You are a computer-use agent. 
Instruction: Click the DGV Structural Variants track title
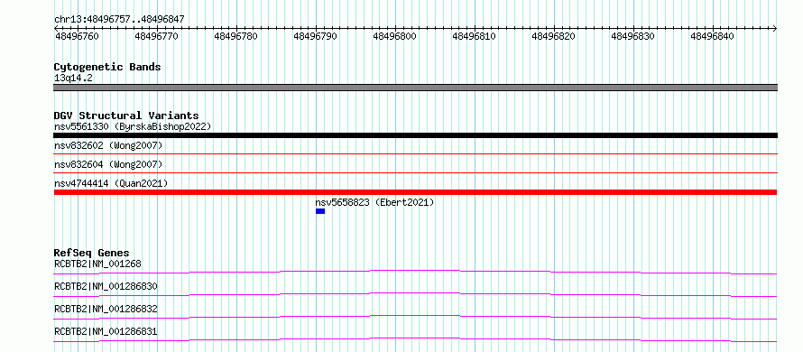click(x=126, y=116)
